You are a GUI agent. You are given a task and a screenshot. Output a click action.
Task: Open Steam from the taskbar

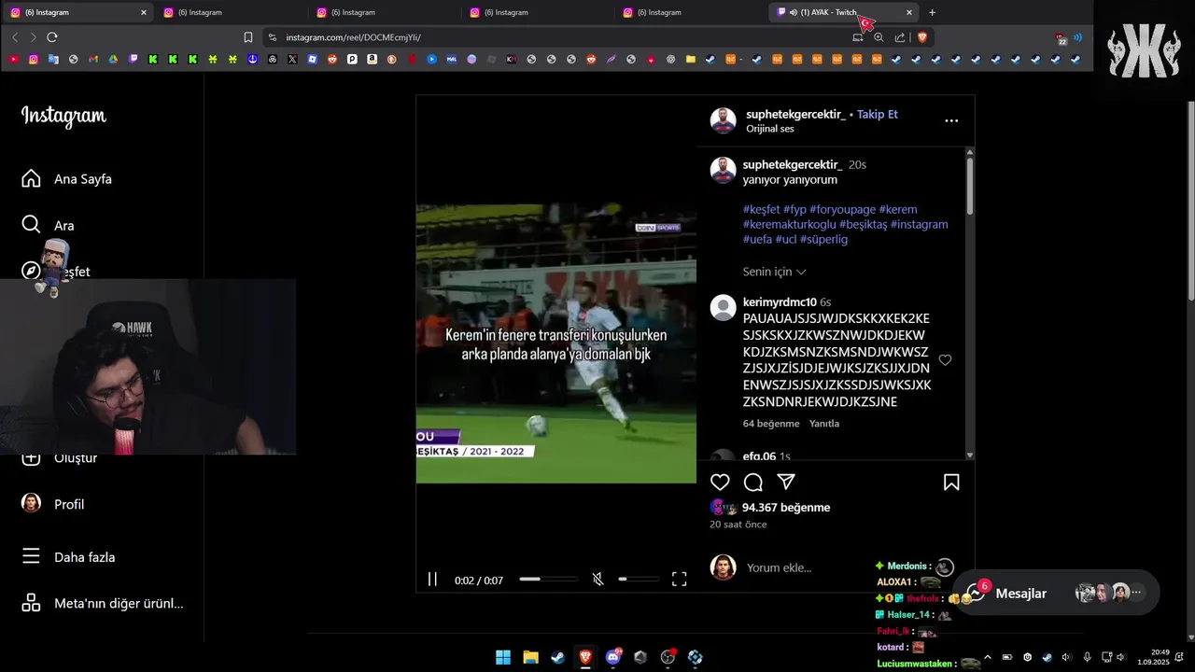[557, 657]
